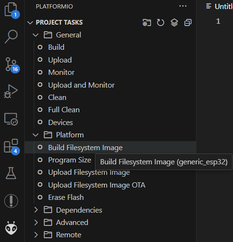The height and width of the screenshot is (242, 233).
Task: Open the Run and Debug view
Action: pyautogui.click(x=11, y=91)
